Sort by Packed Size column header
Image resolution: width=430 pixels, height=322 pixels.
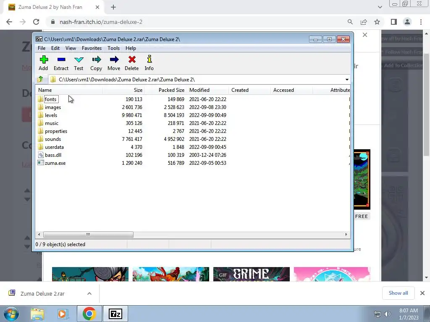click(166, 90)
